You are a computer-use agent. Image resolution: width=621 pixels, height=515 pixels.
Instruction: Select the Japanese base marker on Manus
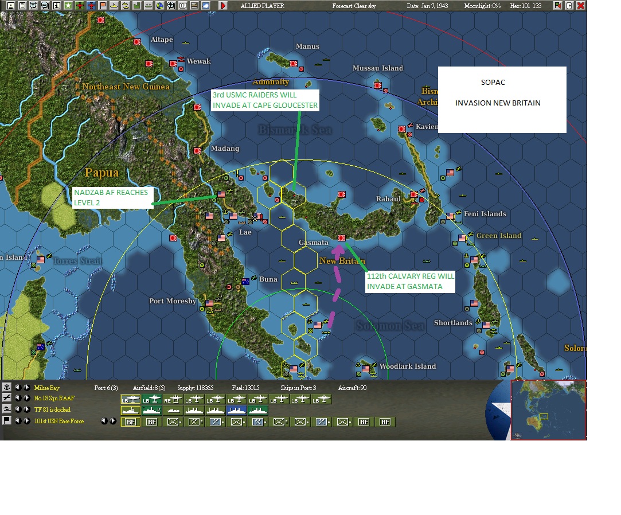[294, 64]
